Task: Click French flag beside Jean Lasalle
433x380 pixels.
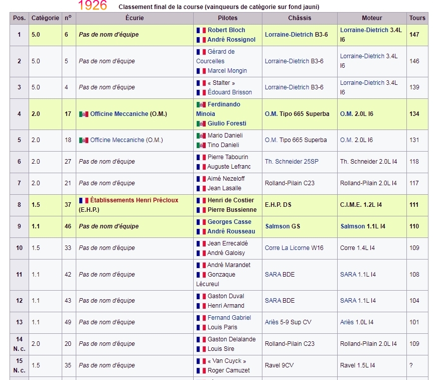Action: (201, 188)
